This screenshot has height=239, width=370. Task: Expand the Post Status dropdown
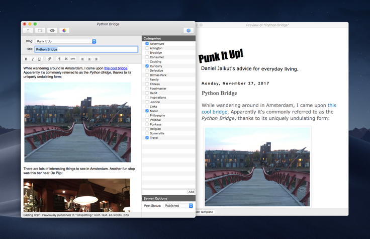178,206
